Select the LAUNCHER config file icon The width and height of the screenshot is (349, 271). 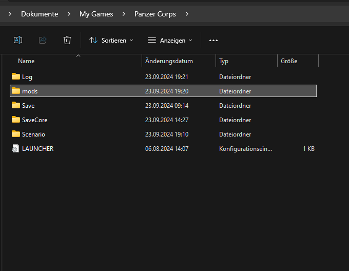[15, 148]
